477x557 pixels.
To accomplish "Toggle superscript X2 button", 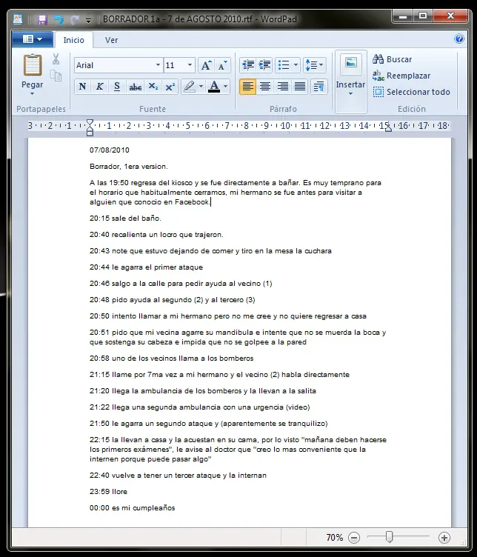I will point(170,87).
